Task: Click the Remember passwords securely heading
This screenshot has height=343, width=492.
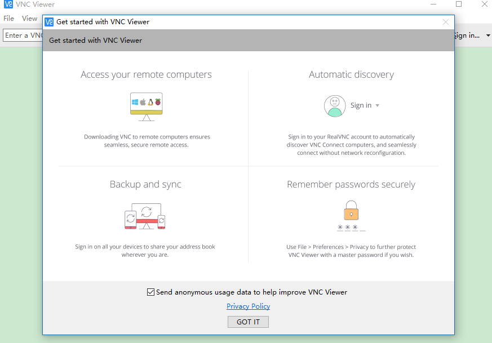Action: (351, 184)
